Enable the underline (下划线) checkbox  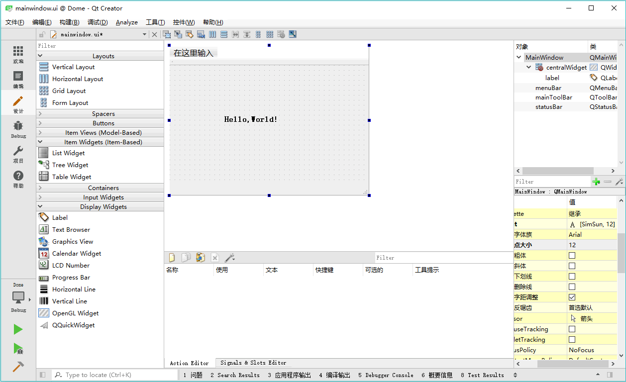click(572, 276)
